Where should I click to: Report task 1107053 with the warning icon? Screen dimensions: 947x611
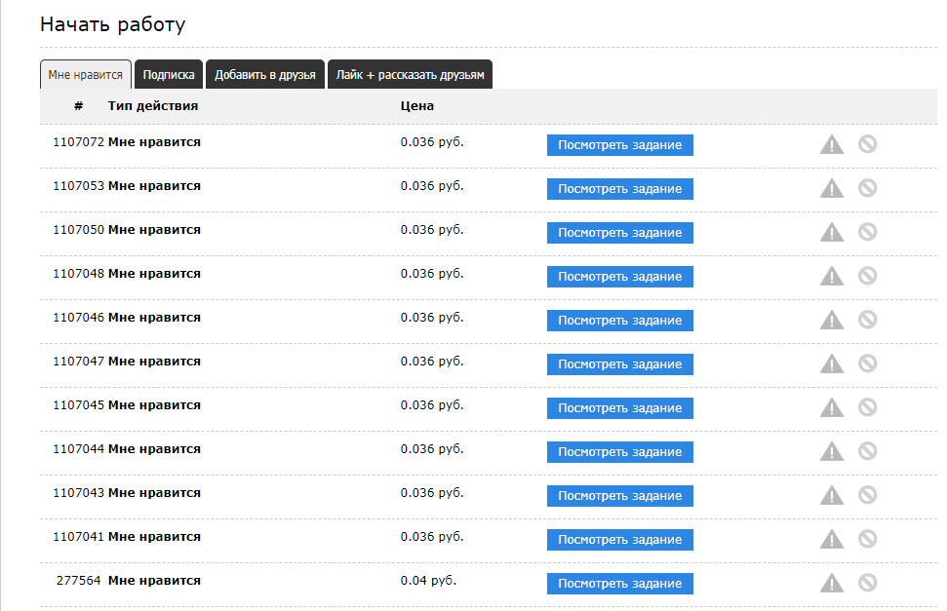[x=832, y=188]
